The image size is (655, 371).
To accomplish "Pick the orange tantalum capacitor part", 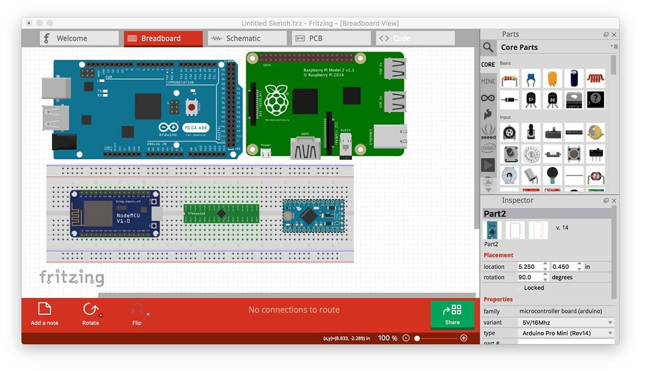I will pyautogui.click(x=552, y=79).
